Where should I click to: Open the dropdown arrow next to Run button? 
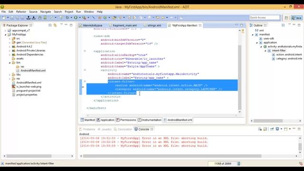(79, 18)
